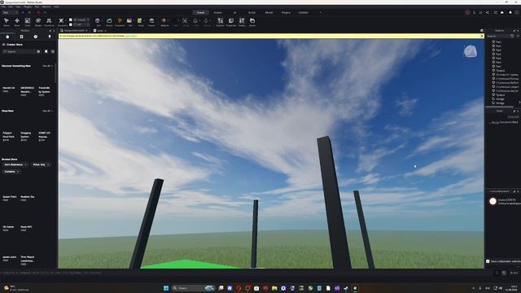521x293 pixels.
Task: Click the Explorer horizontal scrollbar
Action: click(499, 107)
